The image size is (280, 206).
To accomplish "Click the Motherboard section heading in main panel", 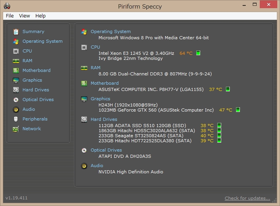I will coord(104,83).
